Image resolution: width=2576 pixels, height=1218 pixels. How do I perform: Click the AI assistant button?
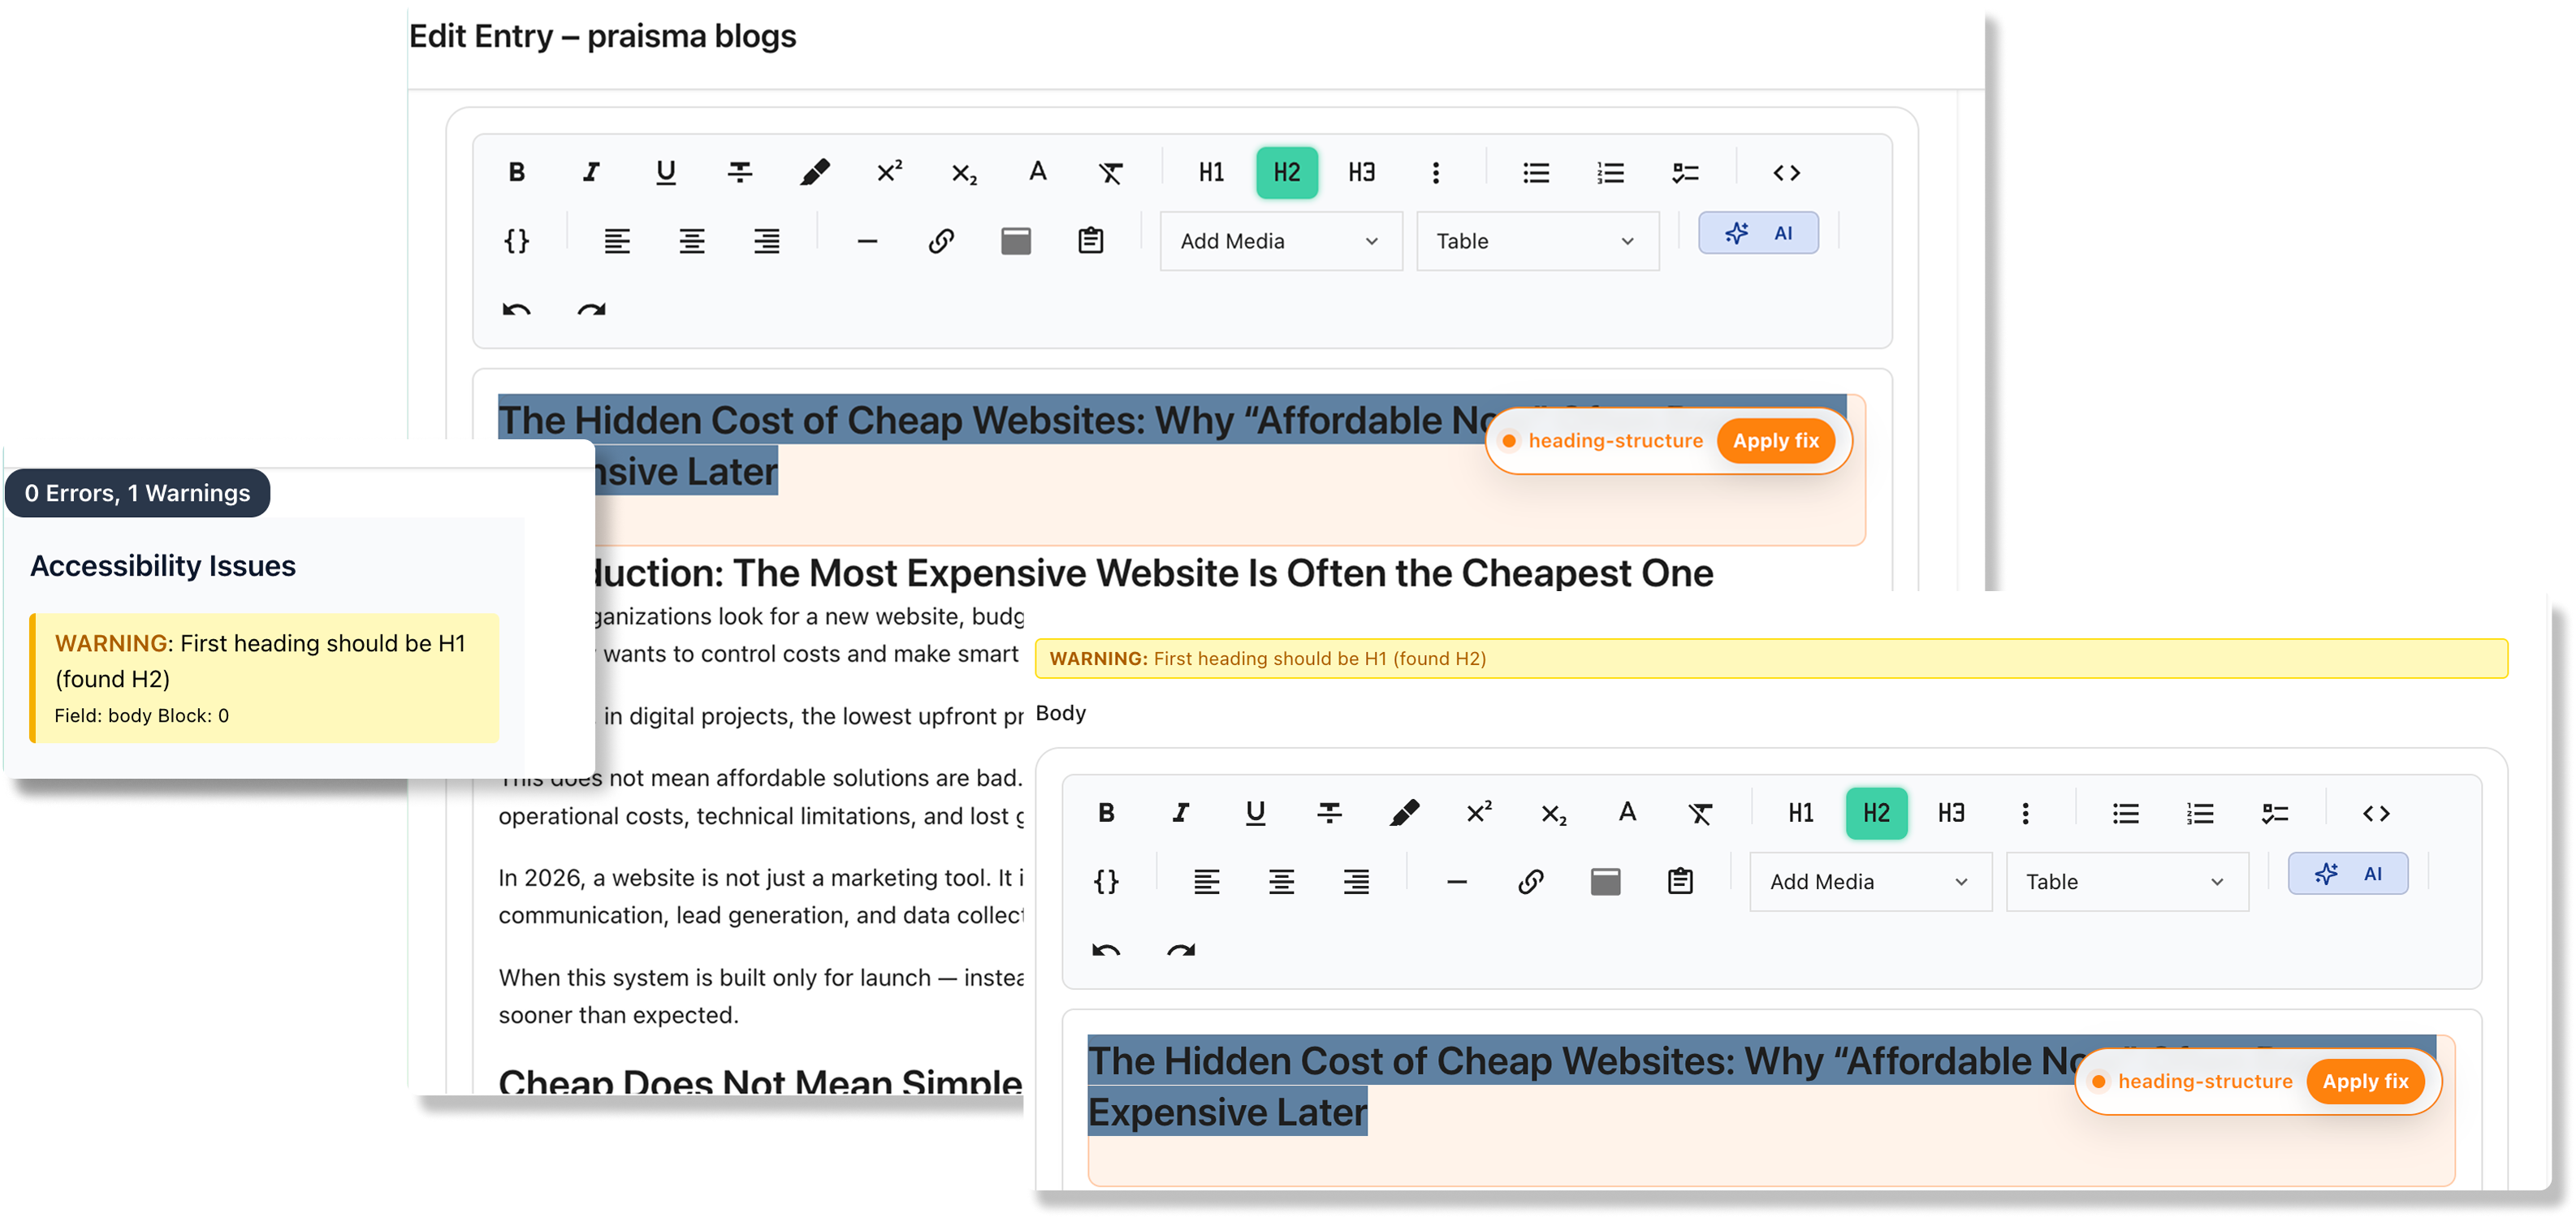[1759, 232]
